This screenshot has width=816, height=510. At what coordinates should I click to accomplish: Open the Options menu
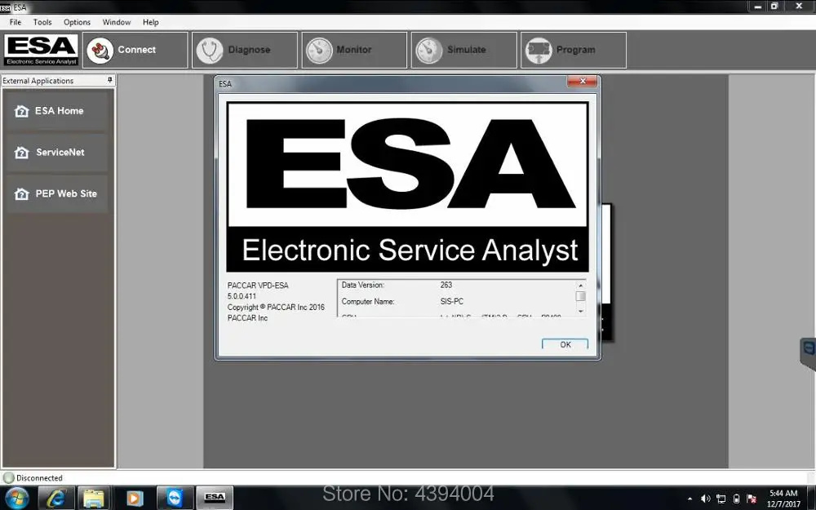[76, 22]
